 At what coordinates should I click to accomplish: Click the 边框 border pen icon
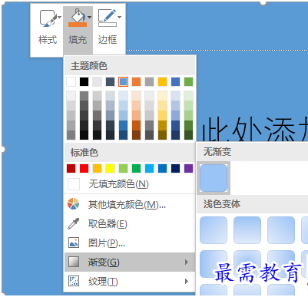[108, 18]
